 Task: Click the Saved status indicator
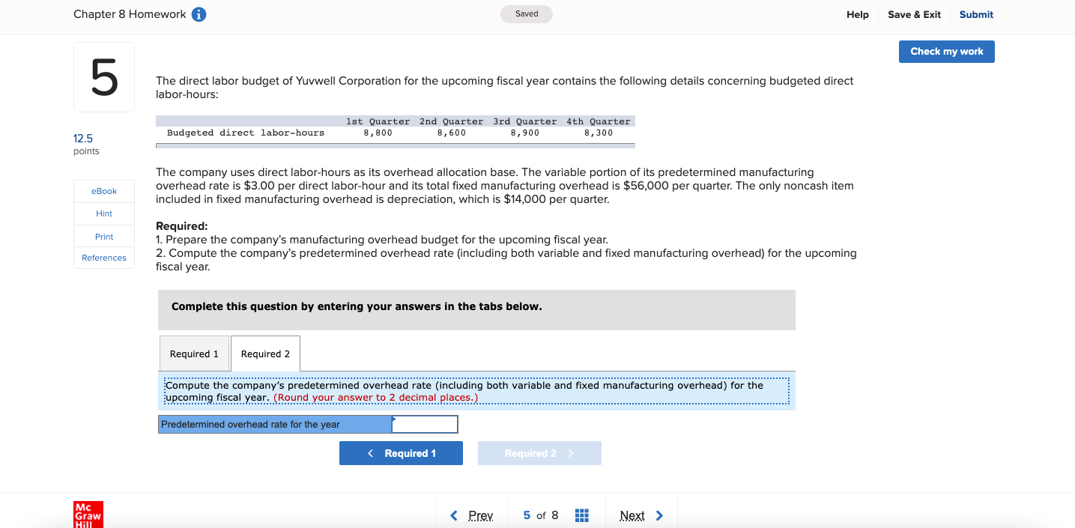[527, 14]
